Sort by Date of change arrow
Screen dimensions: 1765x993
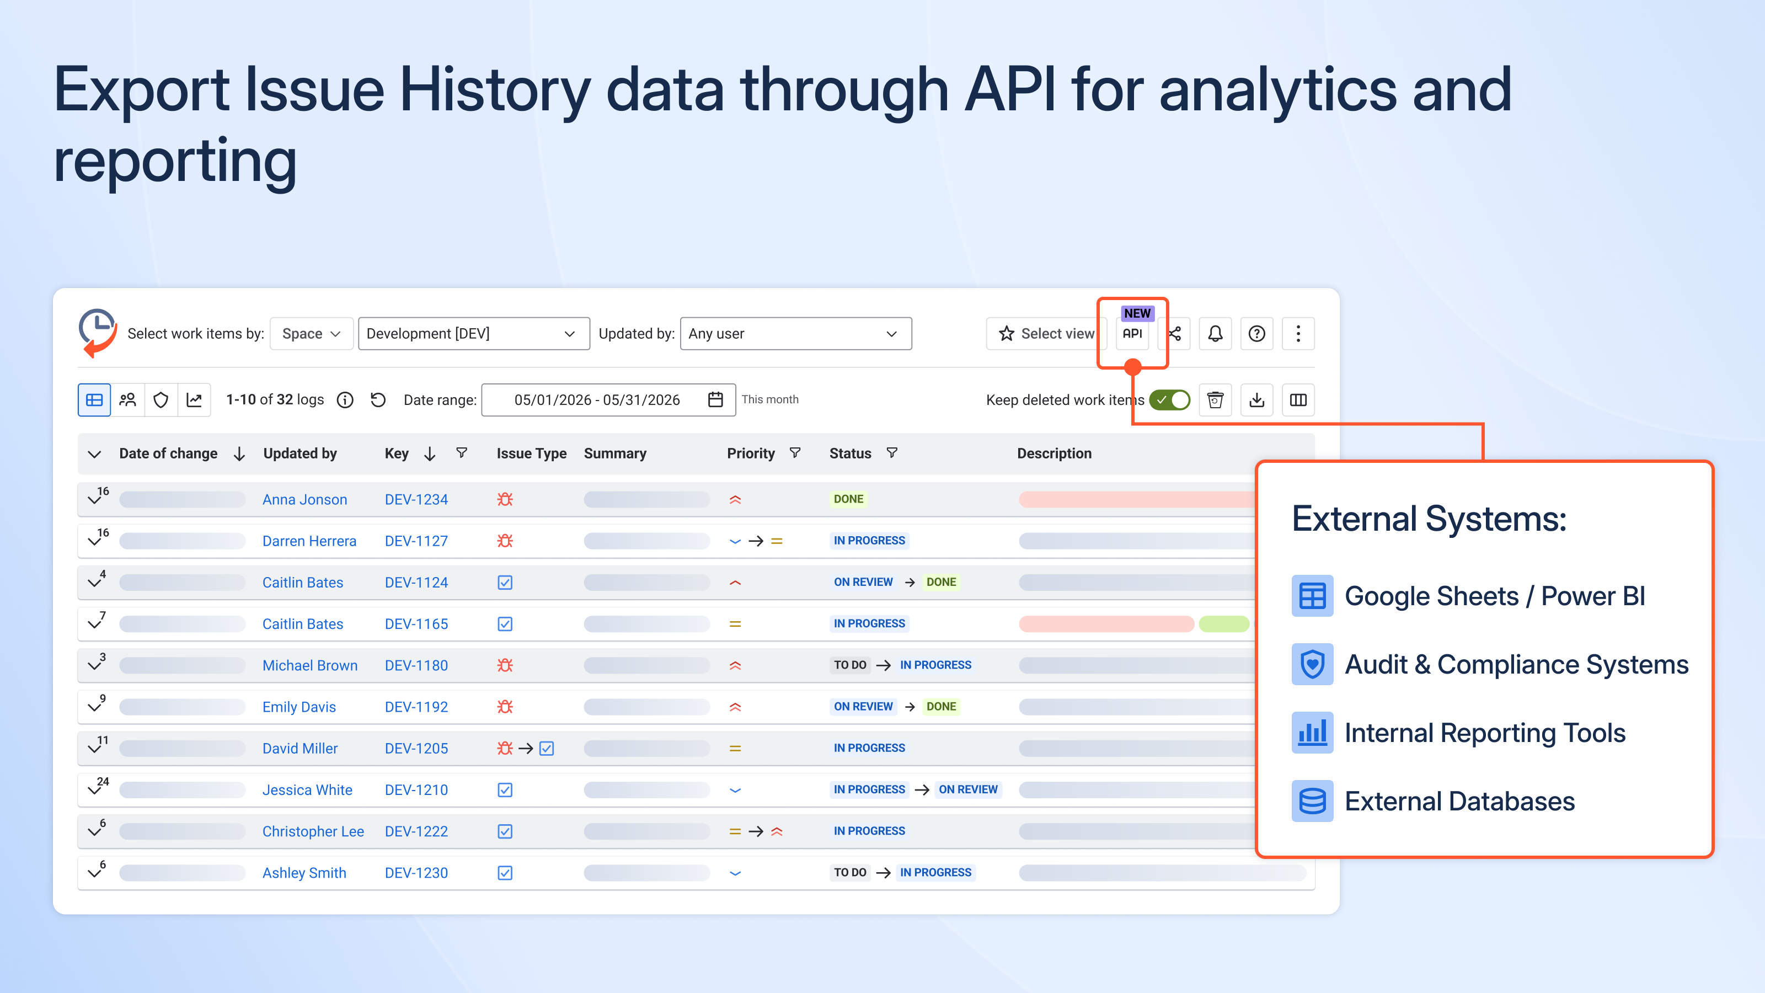[x=239, y=453]
